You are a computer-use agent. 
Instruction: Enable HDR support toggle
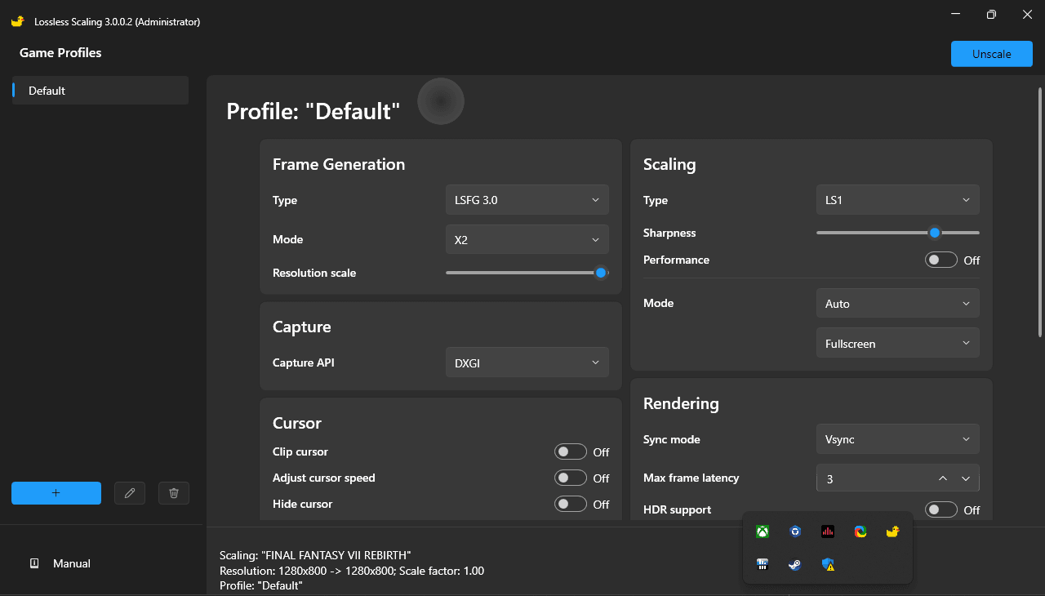(x=940, y=509)
